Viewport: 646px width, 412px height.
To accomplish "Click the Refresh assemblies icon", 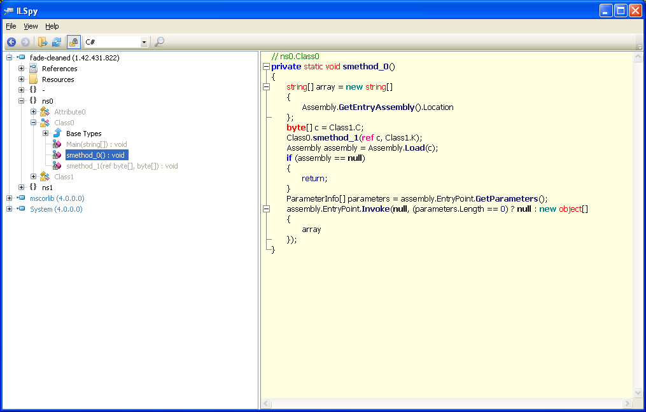I will coord(57,42).
